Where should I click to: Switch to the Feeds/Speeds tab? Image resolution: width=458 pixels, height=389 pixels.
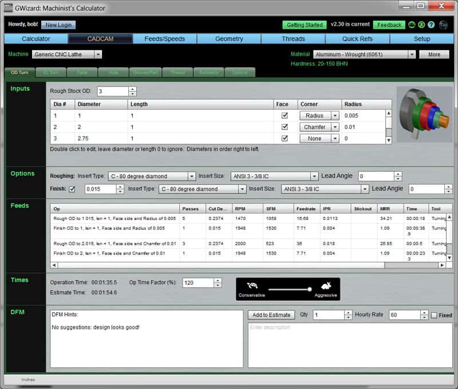pyautogui.click(x=165, y=39)
